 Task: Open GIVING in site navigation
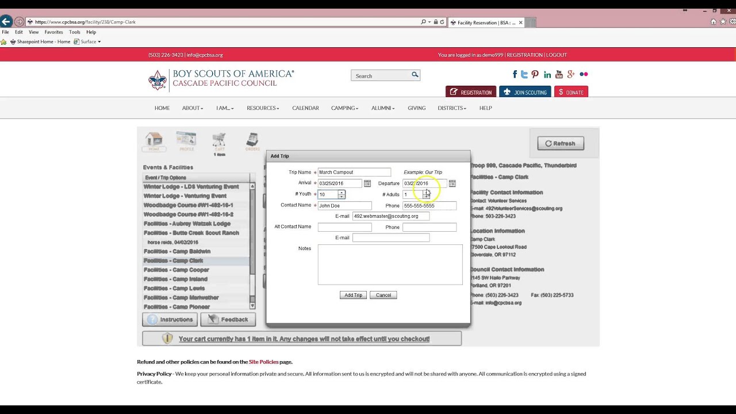(x=416, y=108)
